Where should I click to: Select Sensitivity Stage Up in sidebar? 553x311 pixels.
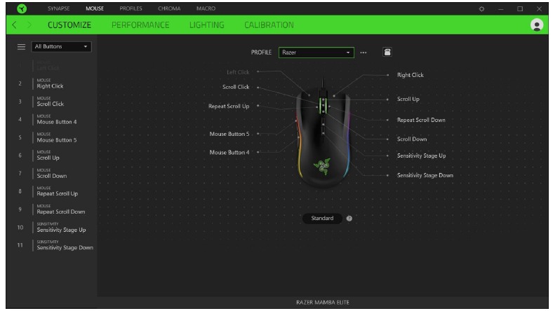[61, 227]
